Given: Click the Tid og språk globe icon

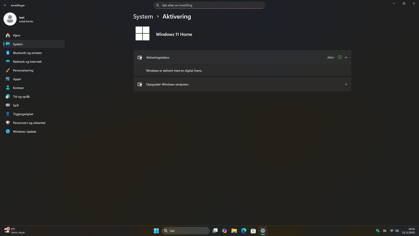Looking at the screenshot, I should coord(8,97).
